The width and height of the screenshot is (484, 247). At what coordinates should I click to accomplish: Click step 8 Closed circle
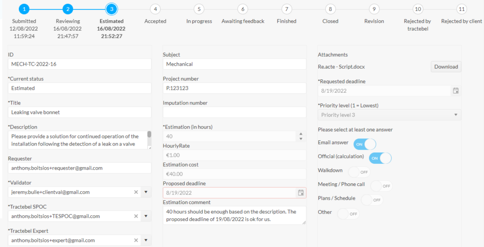(330, 9)
